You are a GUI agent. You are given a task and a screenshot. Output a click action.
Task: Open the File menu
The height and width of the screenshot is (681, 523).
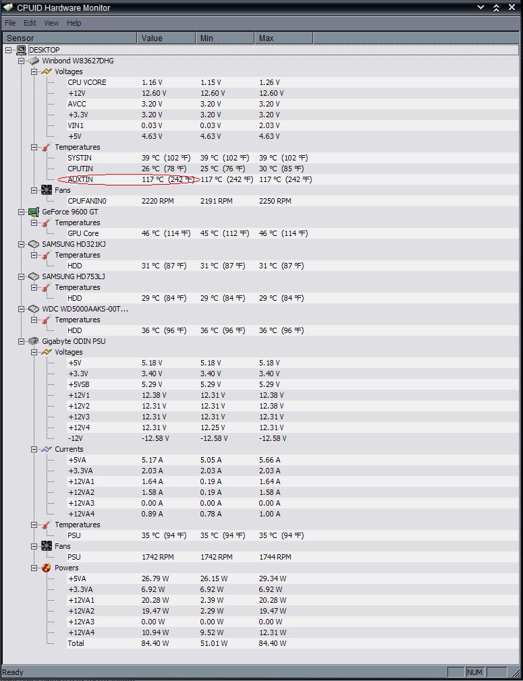pos(10,23)
